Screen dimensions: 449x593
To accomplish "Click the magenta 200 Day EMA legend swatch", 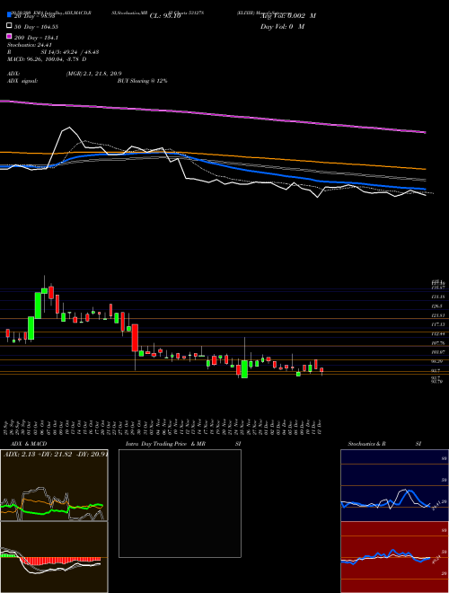I will tap(9, 37).
